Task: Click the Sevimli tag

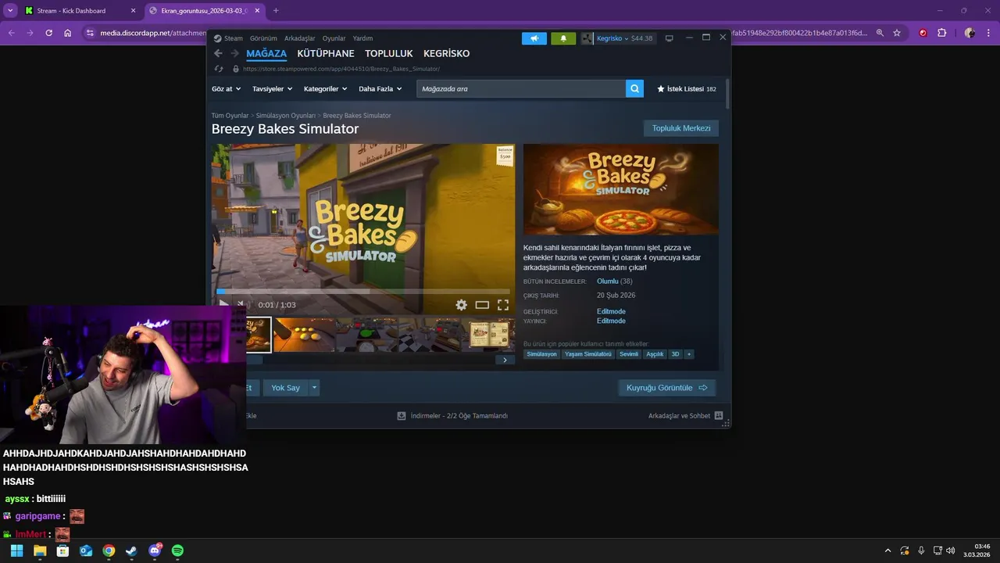Action: click(629, 354)
